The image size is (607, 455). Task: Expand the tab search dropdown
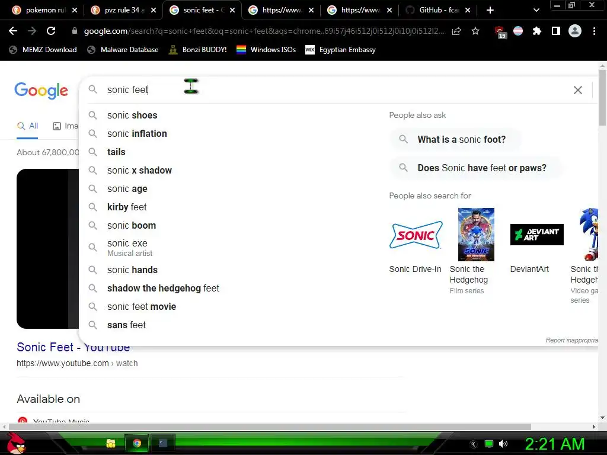click(x=536, y=10)
